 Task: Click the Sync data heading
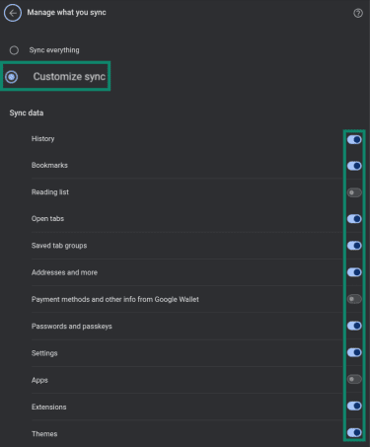tap(27, 112)
